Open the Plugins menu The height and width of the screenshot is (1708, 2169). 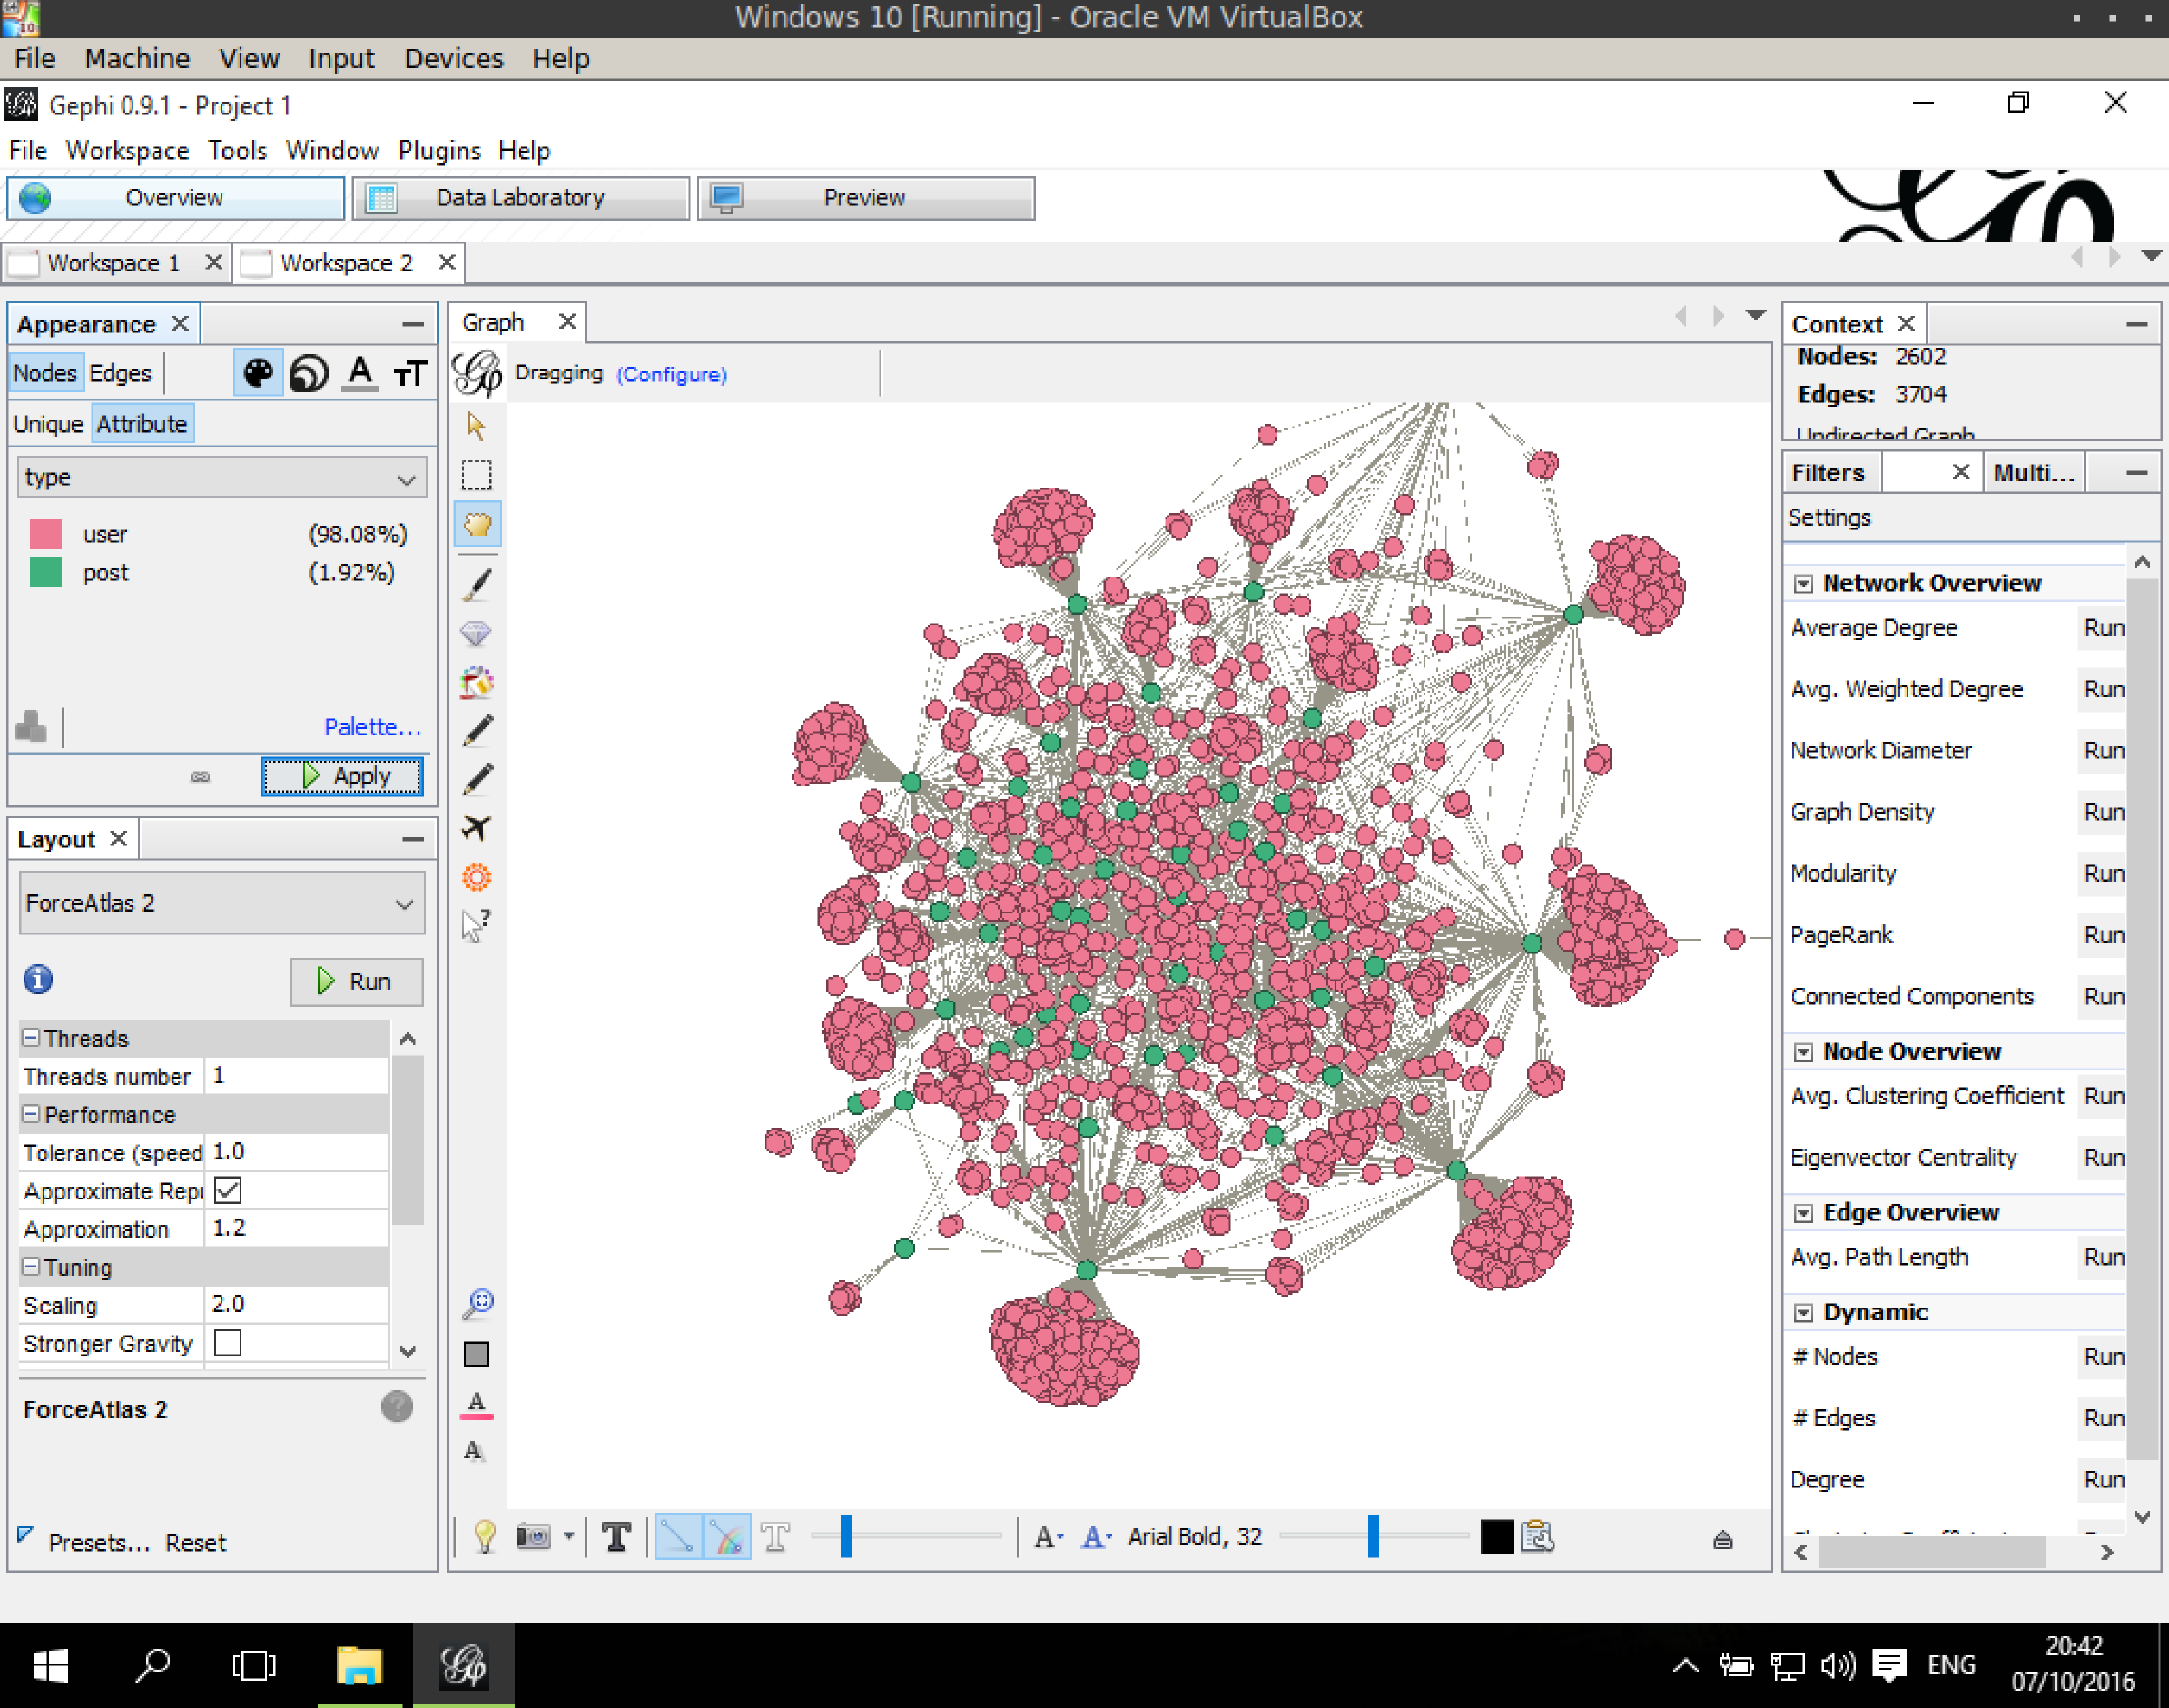(x=439, y=151)
